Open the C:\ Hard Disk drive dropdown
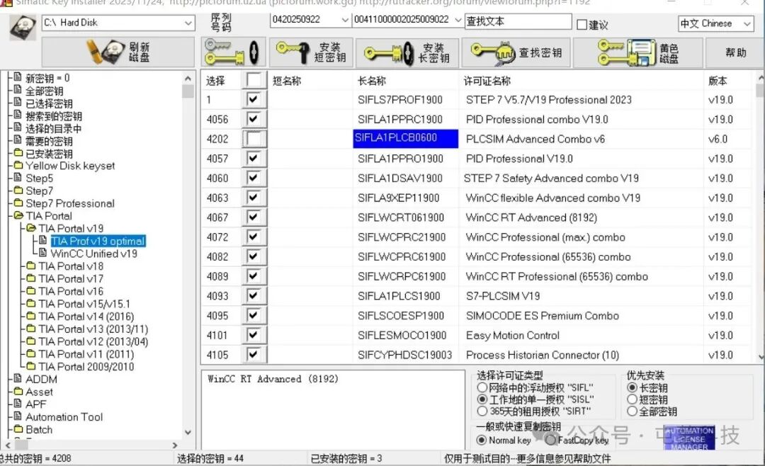The width and height of the screenshot is (765, 466). (x=188, y=23)
